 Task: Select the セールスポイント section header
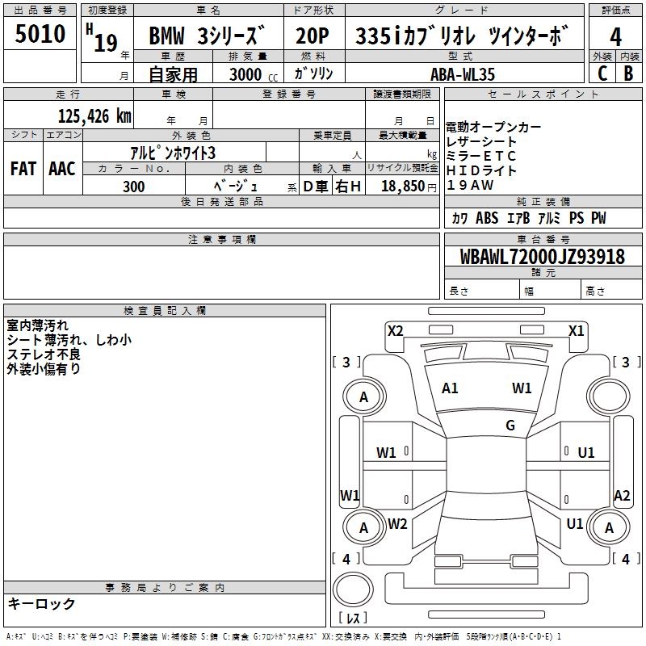pos(543,94)
